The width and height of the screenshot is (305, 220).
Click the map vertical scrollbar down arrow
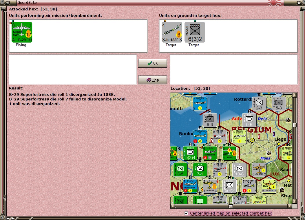click(x=295, y=201)
